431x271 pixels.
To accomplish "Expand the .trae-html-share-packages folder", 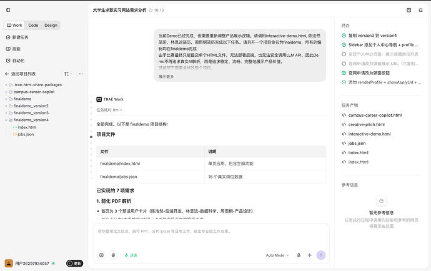I will pyautogui.click(x=6, y=85).
